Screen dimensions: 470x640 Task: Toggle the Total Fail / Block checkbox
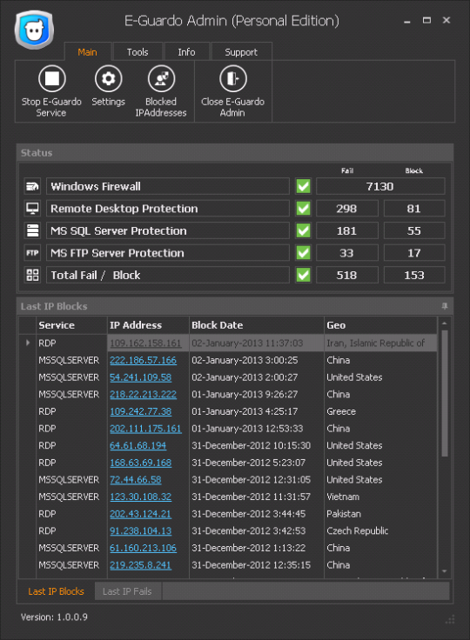tap(303, 275)
